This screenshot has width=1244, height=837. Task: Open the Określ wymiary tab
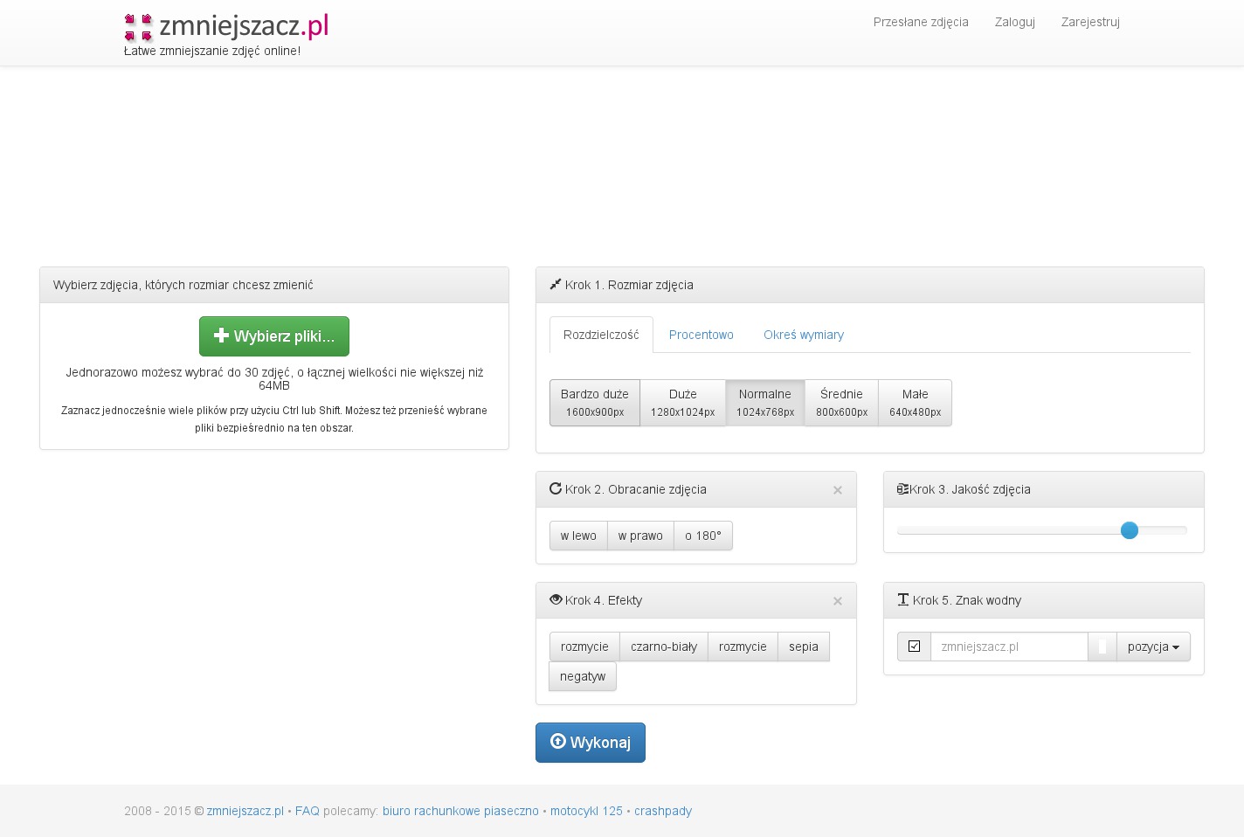click(803, 335)
